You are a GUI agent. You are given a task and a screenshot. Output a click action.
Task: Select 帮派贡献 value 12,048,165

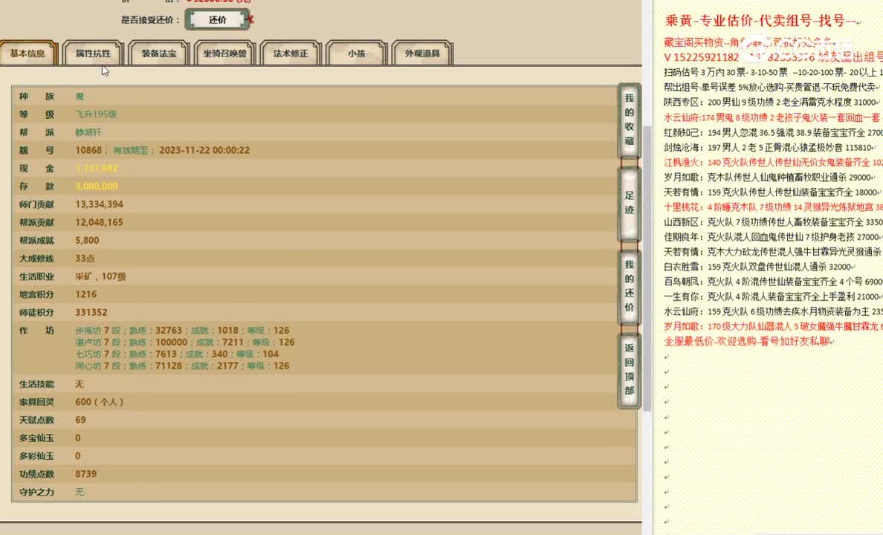[99, 222]
